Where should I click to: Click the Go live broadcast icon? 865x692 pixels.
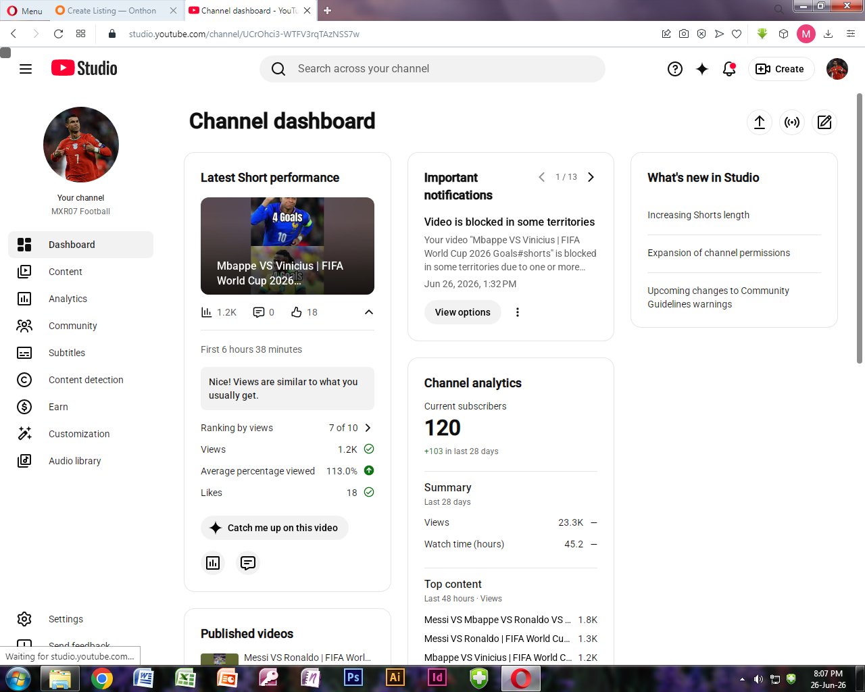click(792, 122)
